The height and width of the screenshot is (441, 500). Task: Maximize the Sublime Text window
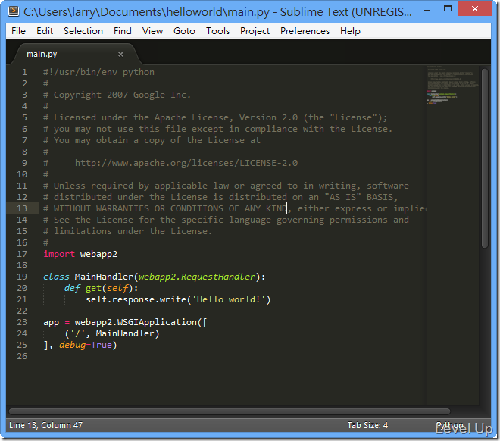[x=448, y=9]
